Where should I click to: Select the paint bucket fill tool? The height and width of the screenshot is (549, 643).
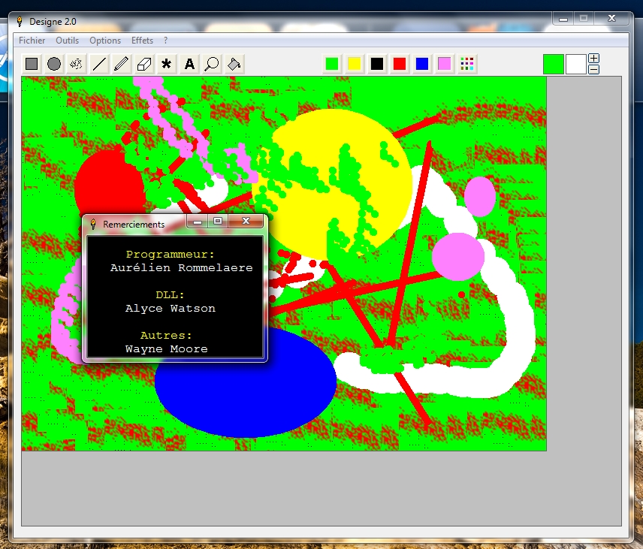click(234, 64)
